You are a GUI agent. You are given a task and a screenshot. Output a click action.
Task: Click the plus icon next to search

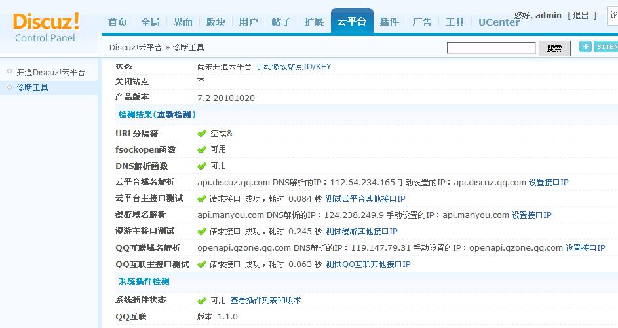coord(585,46)
